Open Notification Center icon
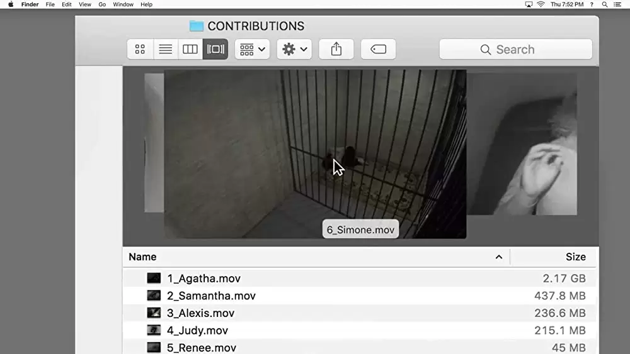630x354 pixels. [617, 4]
